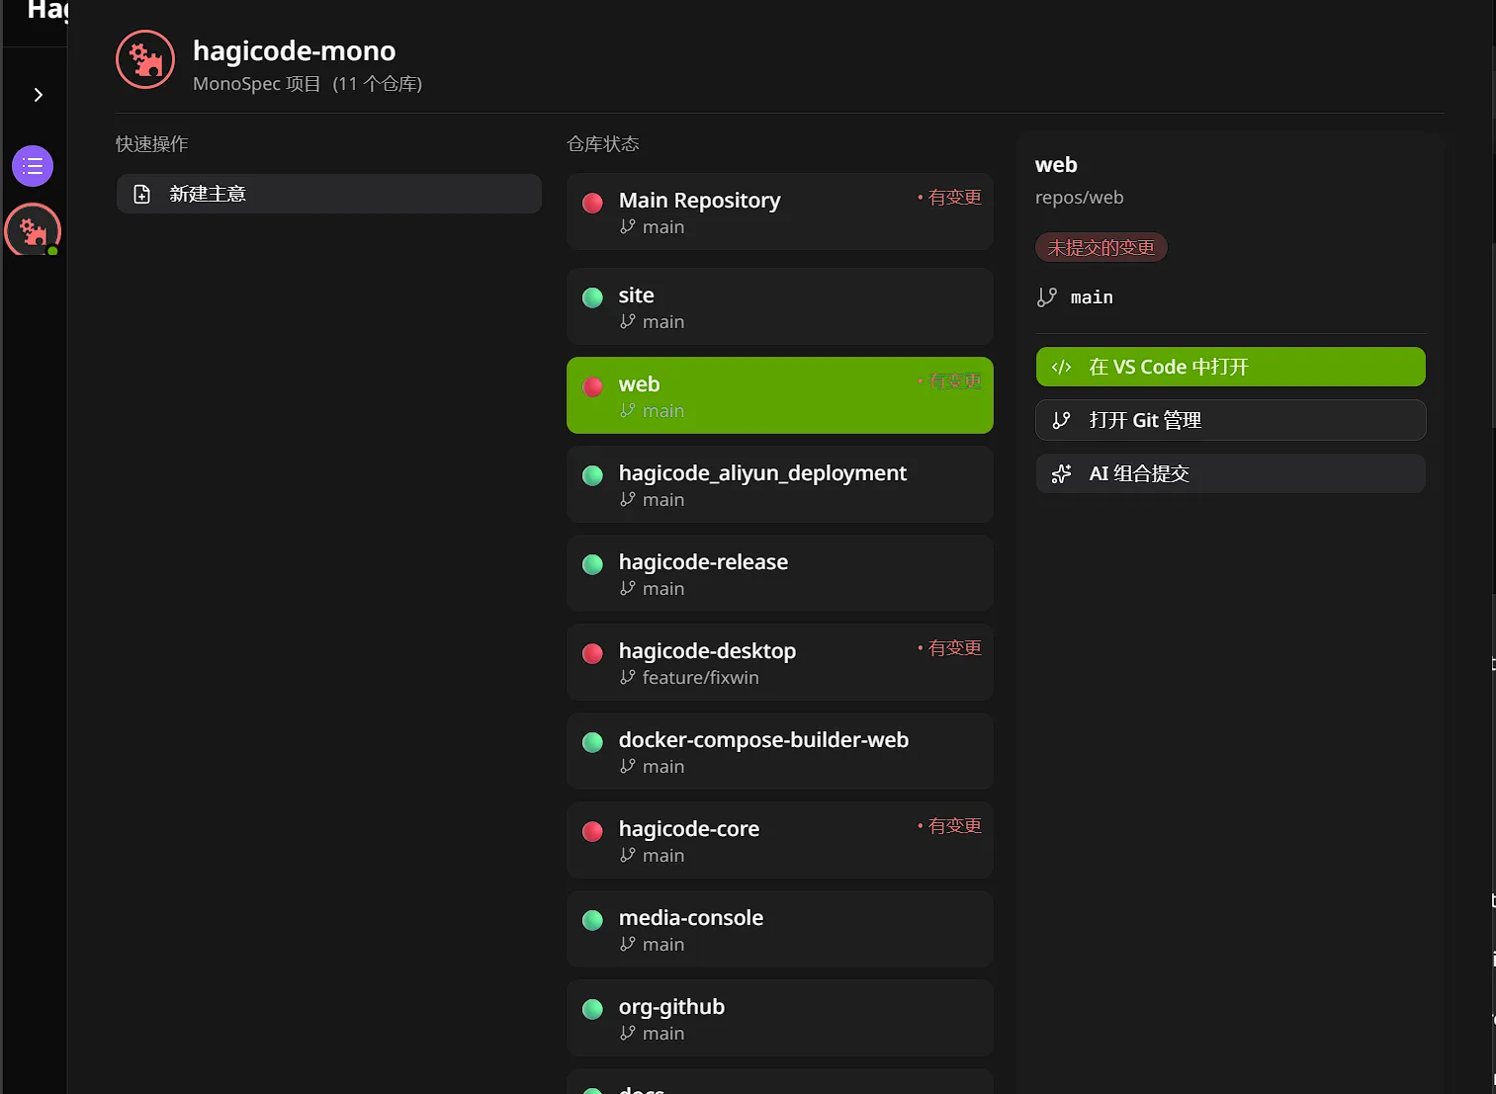Open the org-github repository entry
This screenshot has height=1094, width=1496.
coord(779,1018)
